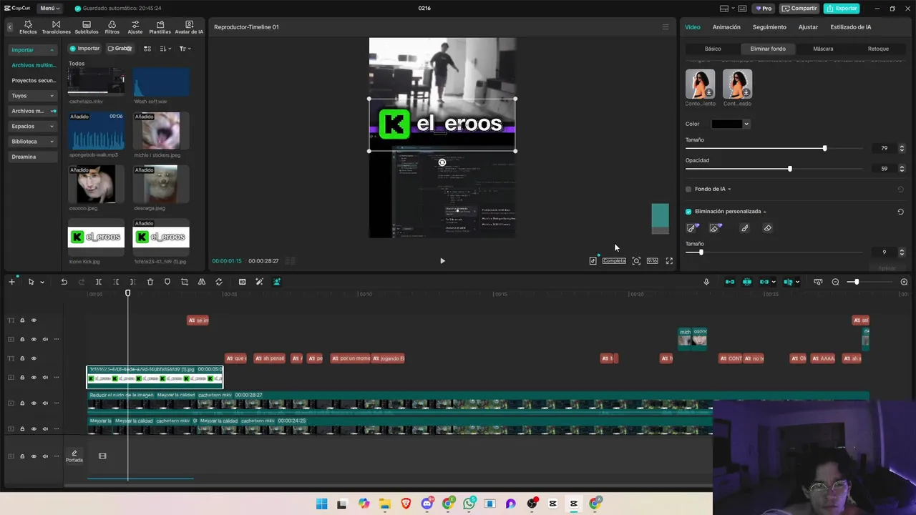The image size is (916, 515).
Task: Click the Grabar button
Action: [120, 49]
